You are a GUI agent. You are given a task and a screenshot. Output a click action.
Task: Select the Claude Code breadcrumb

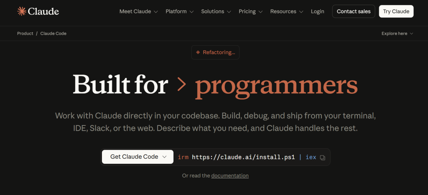point(53,33)
